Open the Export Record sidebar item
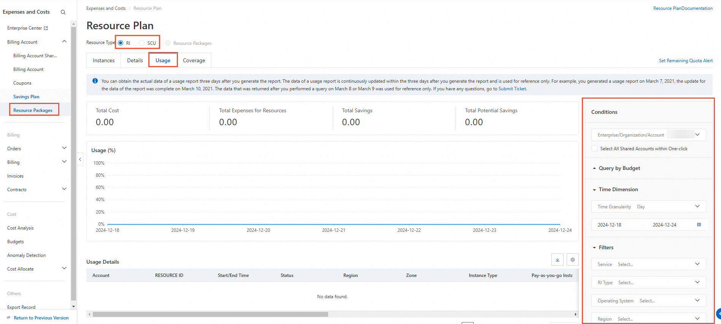 click(21, 307)
